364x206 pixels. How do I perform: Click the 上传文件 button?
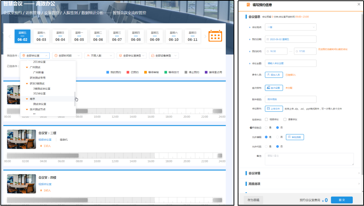pos(274,108)
